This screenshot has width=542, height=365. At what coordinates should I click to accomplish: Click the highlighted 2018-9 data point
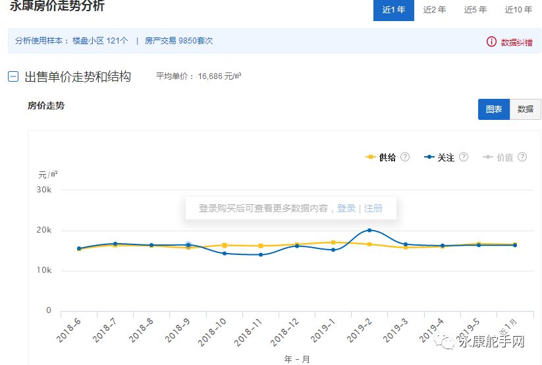(188, 244)
